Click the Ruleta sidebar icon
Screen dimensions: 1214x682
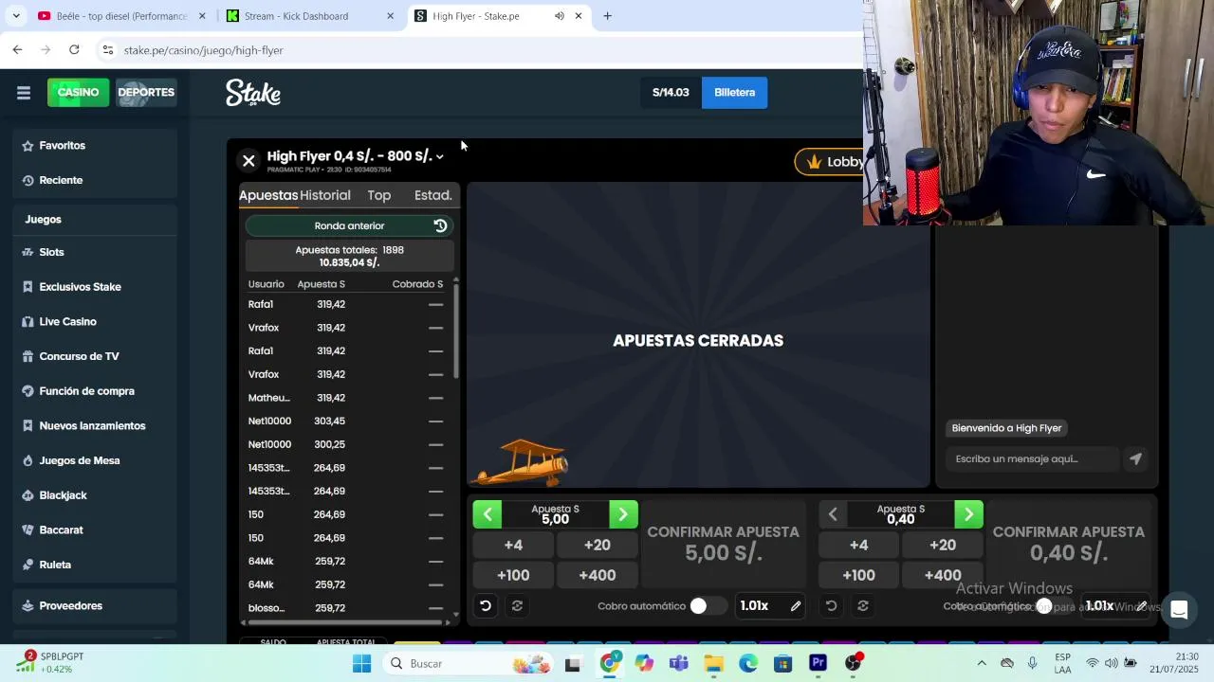click(x=28, y=565)
